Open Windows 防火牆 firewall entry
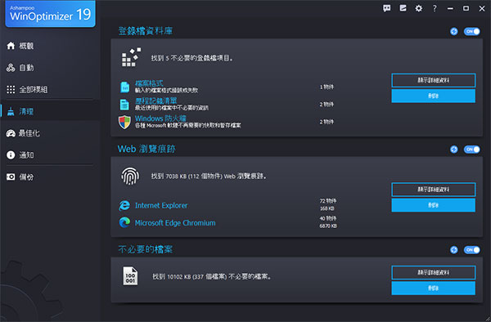491x322 pixels. (x=160, y=119)
